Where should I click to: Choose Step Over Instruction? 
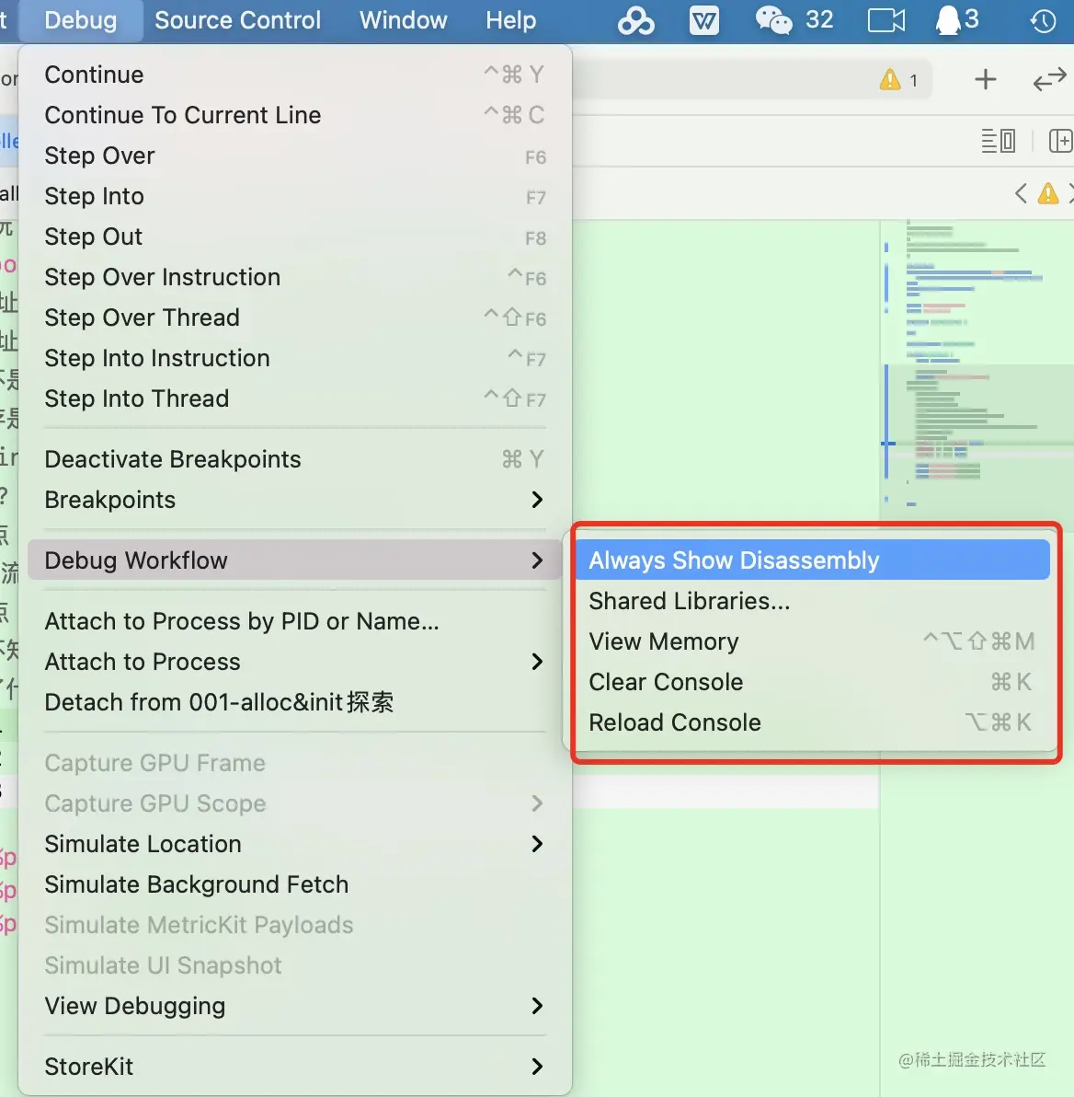click(294, 277)
